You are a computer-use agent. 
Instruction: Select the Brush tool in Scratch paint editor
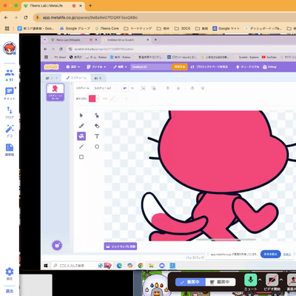(x=81, y=126)
